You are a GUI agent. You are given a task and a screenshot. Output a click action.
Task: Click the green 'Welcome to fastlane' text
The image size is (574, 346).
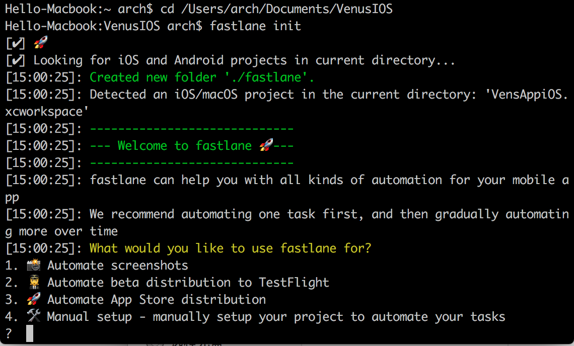pos(184,146)
